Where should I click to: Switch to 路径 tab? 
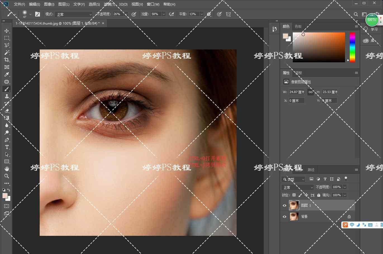coord(311,170)
